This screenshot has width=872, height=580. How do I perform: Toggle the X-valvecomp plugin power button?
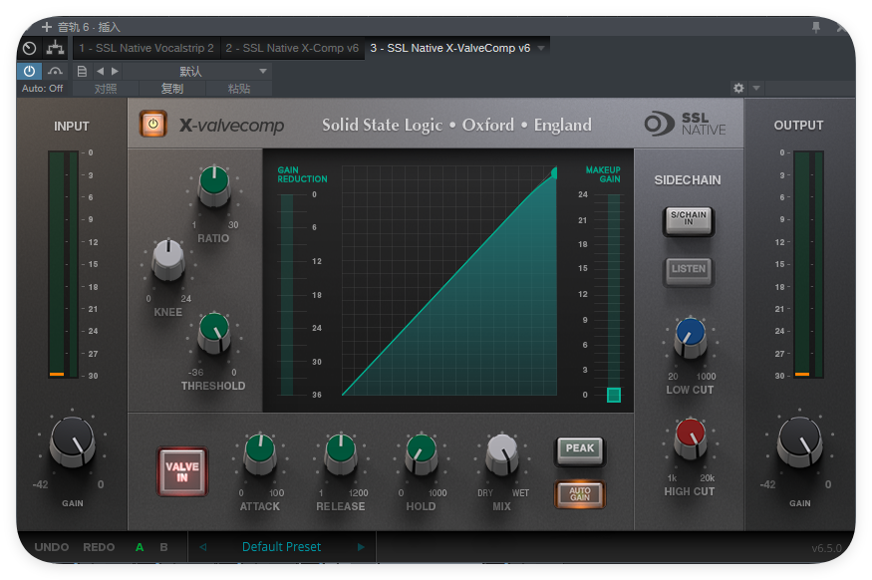(x=152, y=124)
